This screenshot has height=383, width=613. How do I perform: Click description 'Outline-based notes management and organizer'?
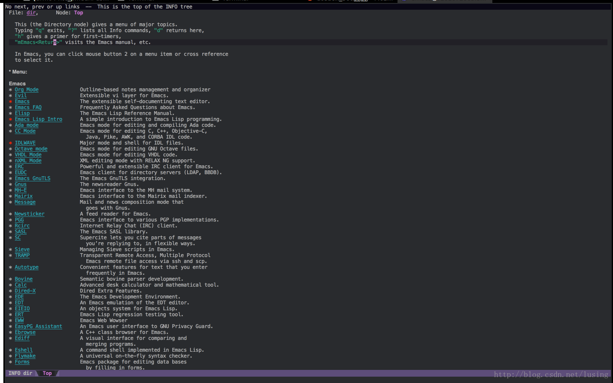145,90
